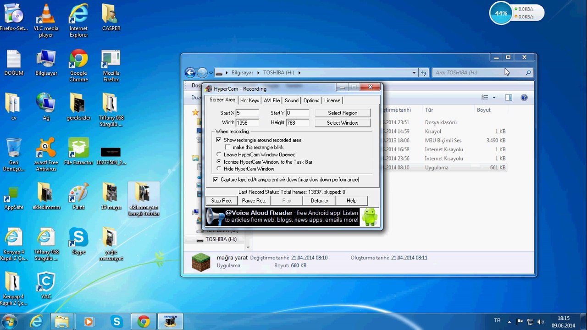Select the CASPER folder on desktop

point(111,17)
